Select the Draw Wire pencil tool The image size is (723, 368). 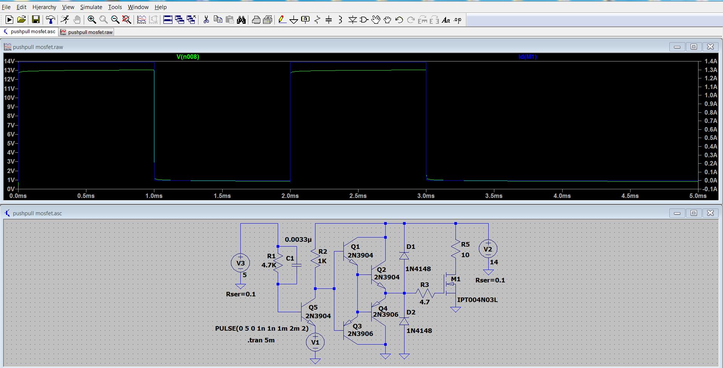282,20
